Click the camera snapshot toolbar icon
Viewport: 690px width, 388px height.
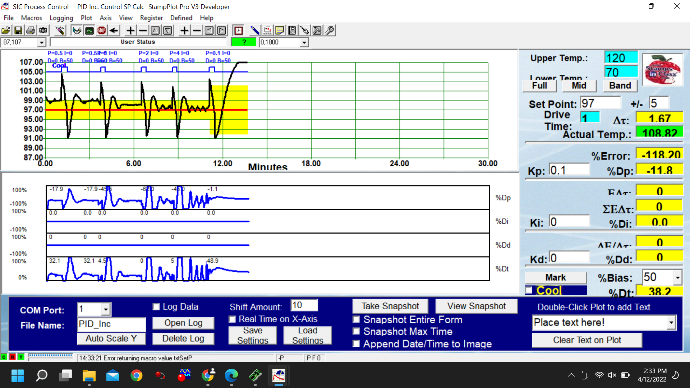coord(43,31)
